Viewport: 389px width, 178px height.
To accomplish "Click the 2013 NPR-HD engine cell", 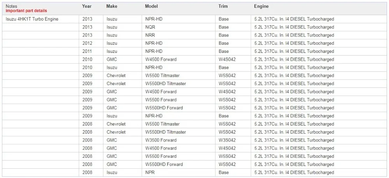I will pos(319,19).
